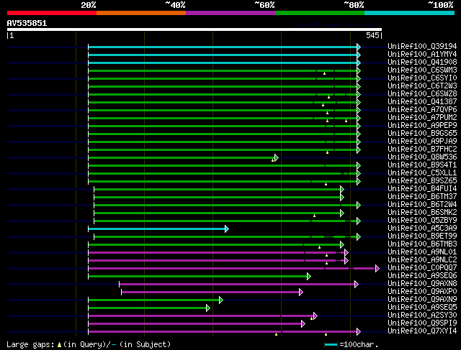Click the yellow gap marker under C6SWM3 bar

[324, 73]
